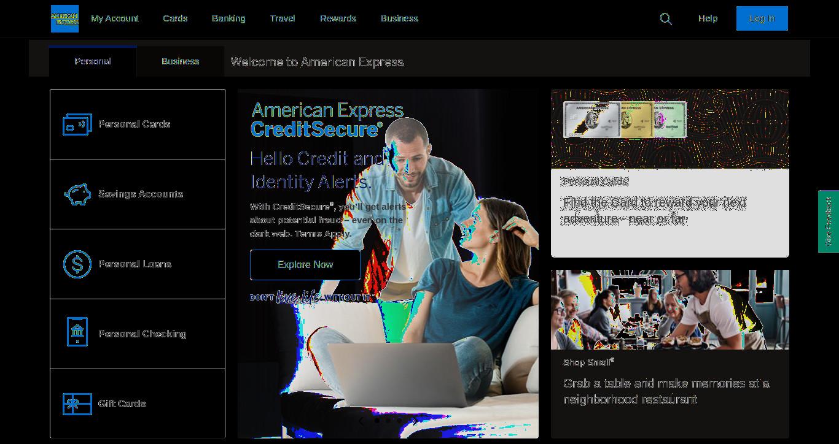The image size is (839, 444).
Task: Open Site Feedback side tab
Action: (829, 221)
